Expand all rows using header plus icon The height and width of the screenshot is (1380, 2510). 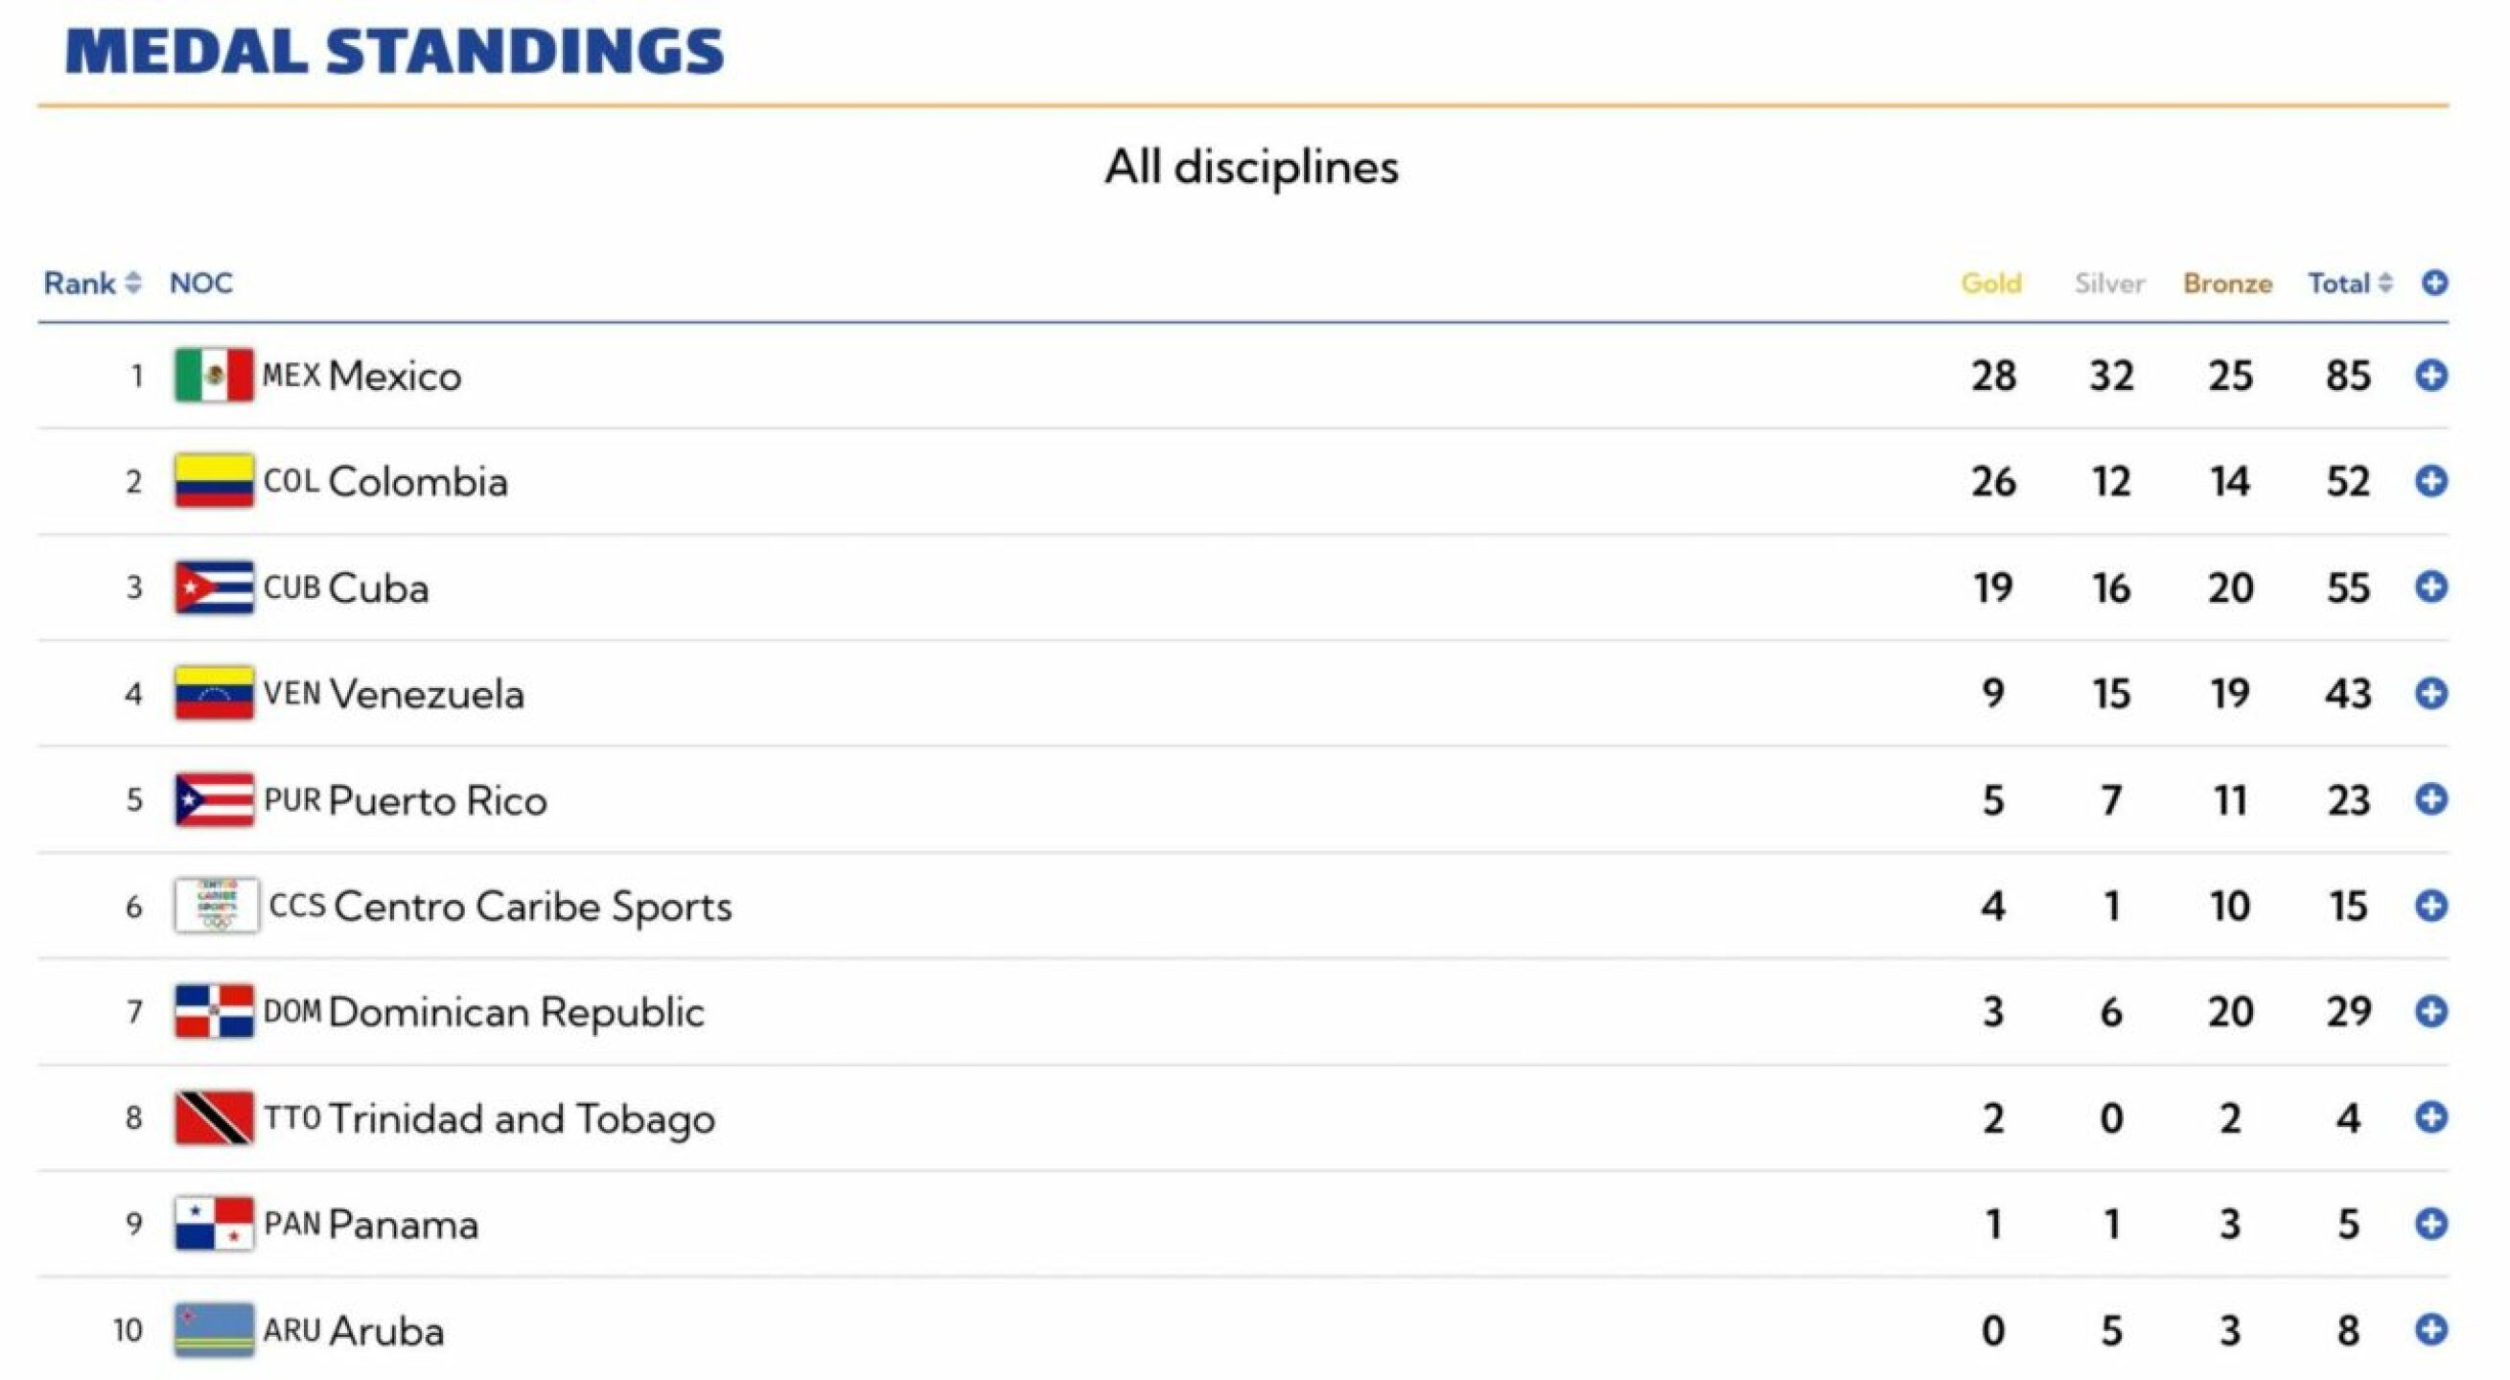2434,284
